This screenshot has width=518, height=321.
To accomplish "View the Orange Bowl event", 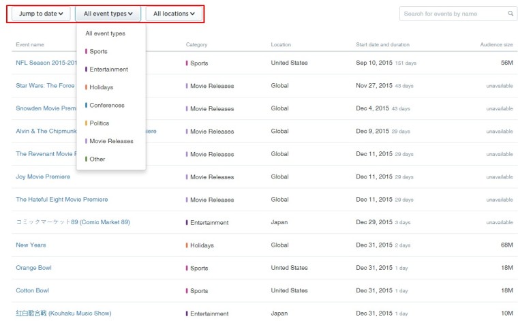I will click(33, 268).
